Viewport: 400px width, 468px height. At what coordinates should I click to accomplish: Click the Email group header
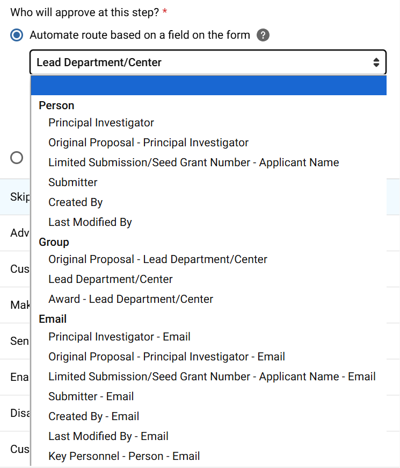(53, 319)
